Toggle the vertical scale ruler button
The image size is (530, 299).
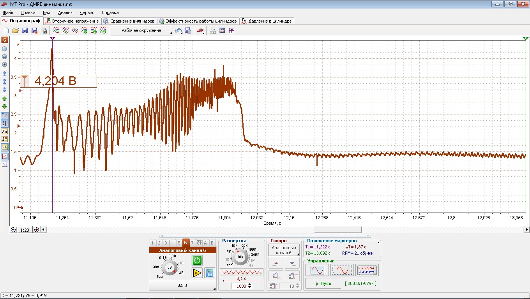click(5, 124)
